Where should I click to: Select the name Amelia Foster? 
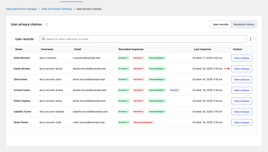pyautogui.click(x=22, y=90)
